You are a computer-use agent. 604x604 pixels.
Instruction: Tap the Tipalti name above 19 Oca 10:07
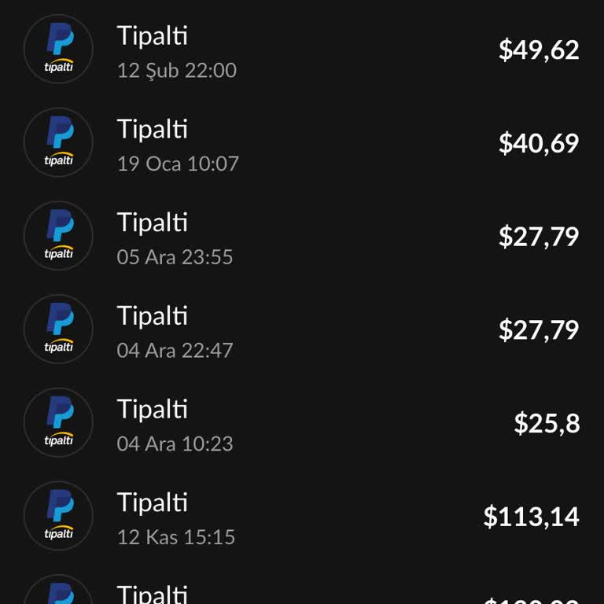click(x=153, y=129)
